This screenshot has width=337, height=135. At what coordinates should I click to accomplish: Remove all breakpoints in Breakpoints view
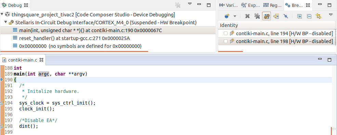[x=257, y=16]
